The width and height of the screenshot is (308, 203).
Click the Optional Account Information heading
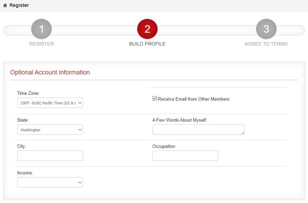pyautogui.click(x=50, y=72)
